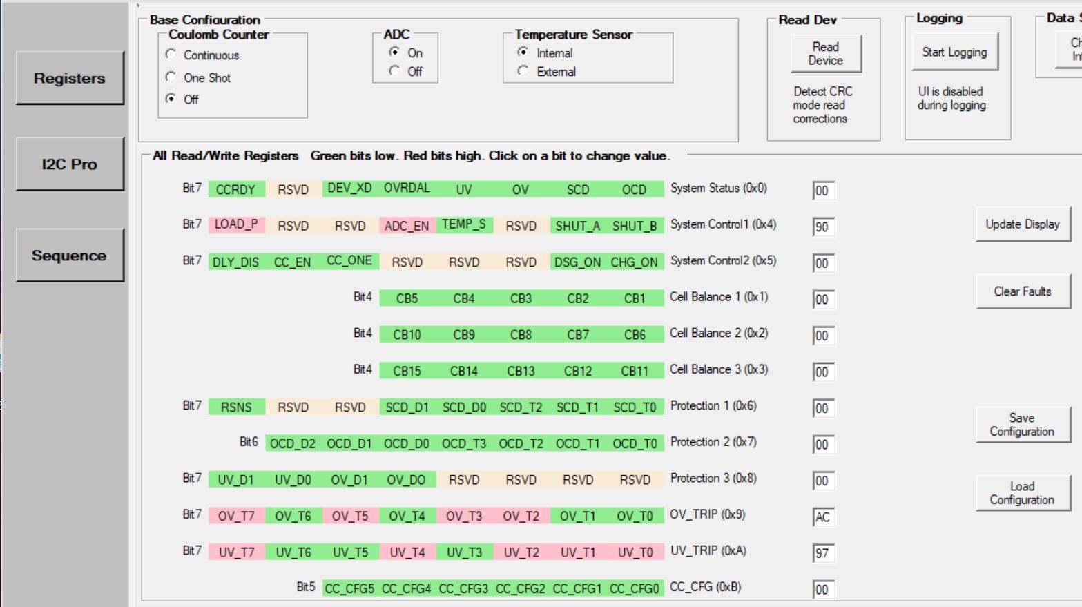Toggle the OCD bit in System Status
The width and height of the screenshot is (1082, 607).
pyautogui.click(x=635, y=189)
